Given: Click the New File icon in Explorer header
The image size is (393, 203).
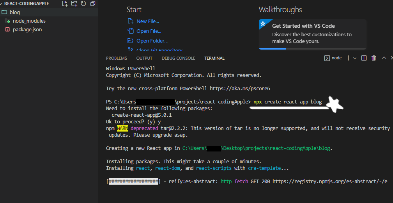Looking at the screenshot, I should 65,4.
